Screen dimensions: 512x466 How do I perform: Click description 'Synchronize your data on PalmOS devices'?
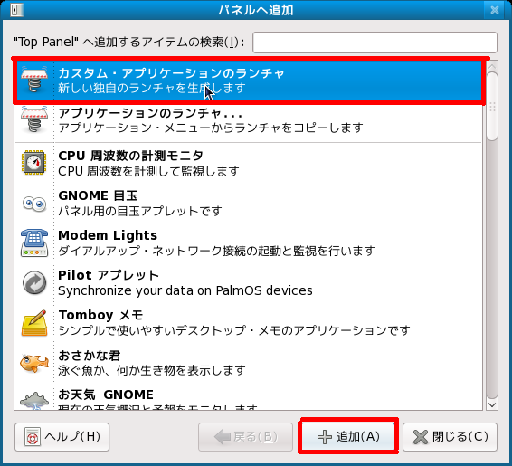185,290
